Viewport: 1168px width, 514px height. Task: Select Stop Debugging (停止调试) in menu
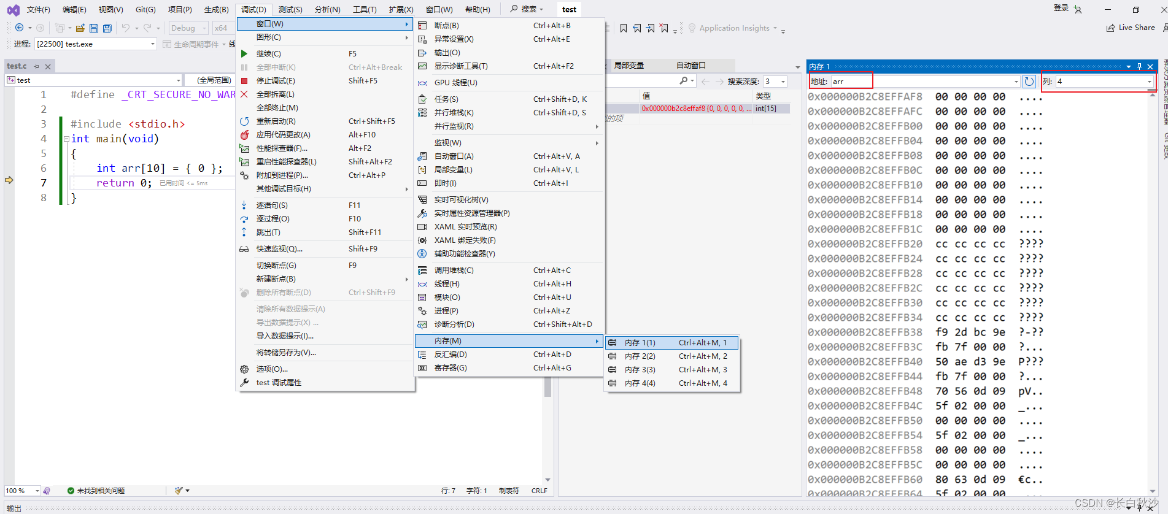pos(325,80)
